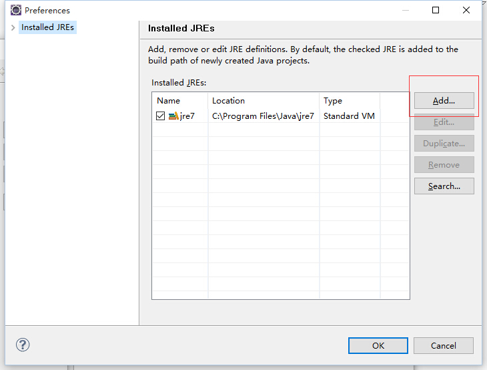Viewport: 487px width, 370px height.
Task: Sort by the Location column header
Action: [x=264, y=101]
